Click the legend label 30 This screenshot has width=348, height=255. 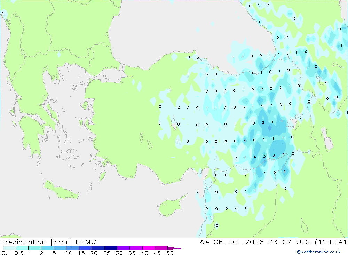[119, 253]
